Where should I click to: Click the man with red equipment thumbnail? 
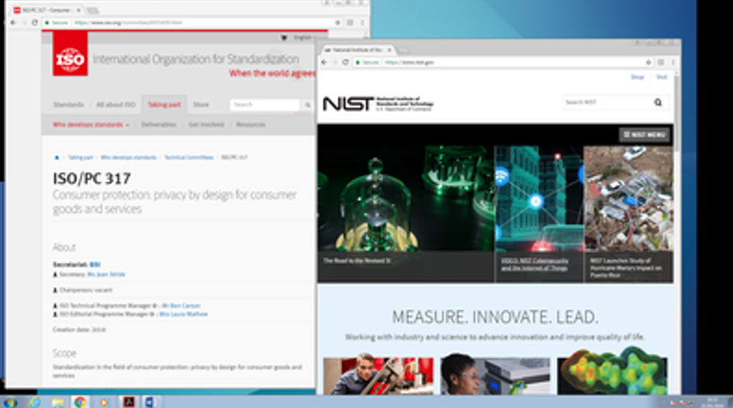(379, 375)
